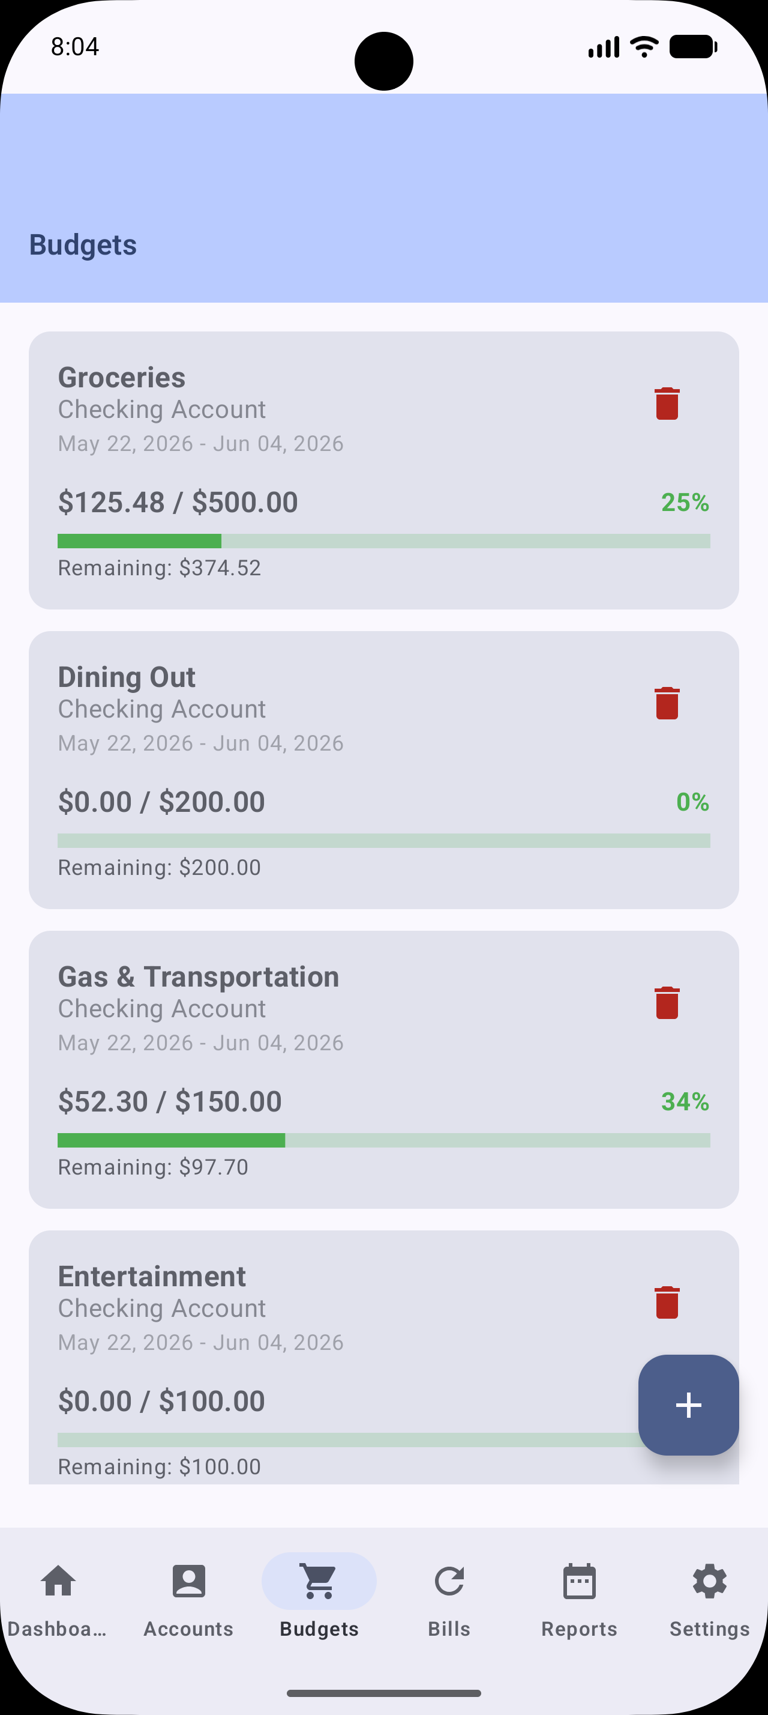768x1715 pixels.
Task: Delete the Groceries budget with trash icon
Action: 667,404
